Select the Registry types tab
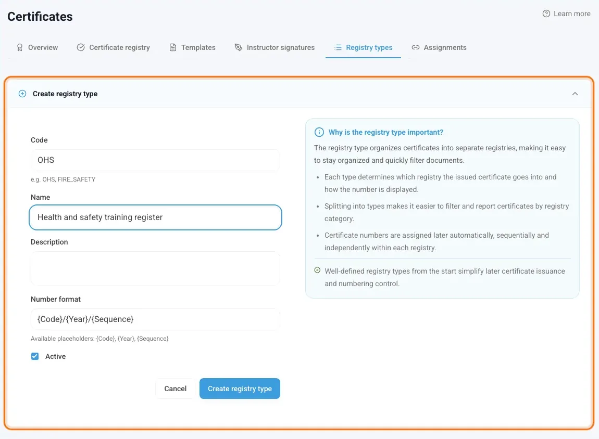599x439 pixels. [363, 47]
